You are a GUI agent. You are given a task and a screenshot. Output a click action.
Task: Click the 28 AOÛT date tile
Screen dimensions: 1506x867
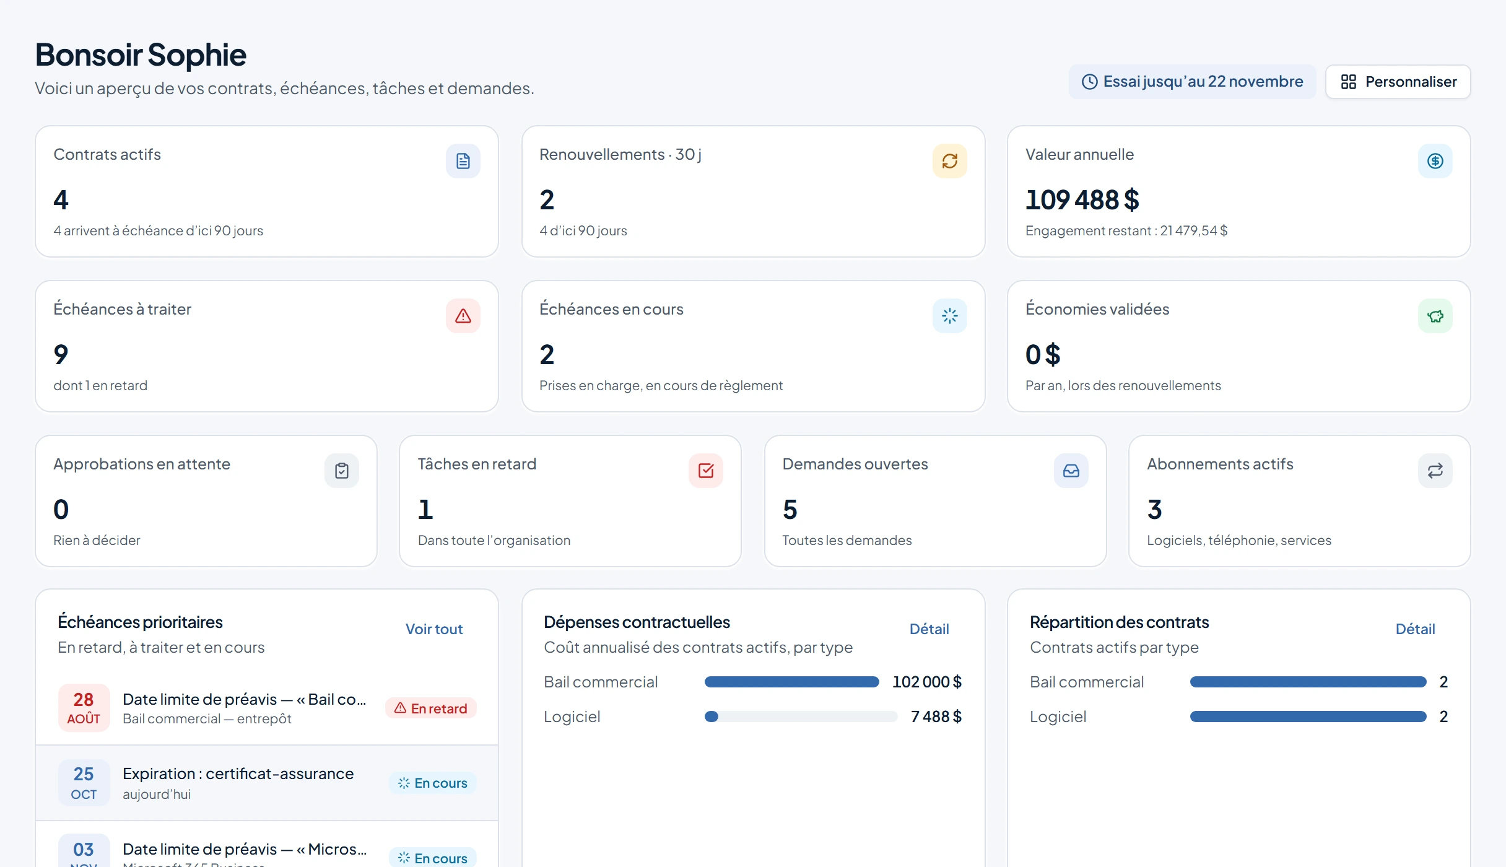click(84, 708)
